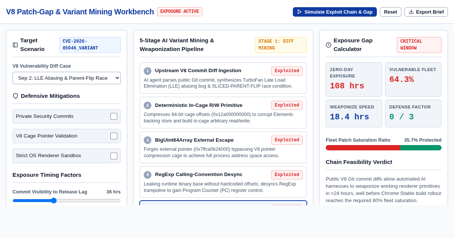Click the shield icon beside Defensive Mitigations
454x238 pixels.
coord(16,96)
